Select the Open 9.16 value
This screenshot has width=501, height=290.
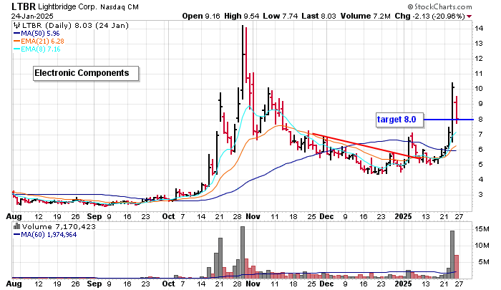201,16
